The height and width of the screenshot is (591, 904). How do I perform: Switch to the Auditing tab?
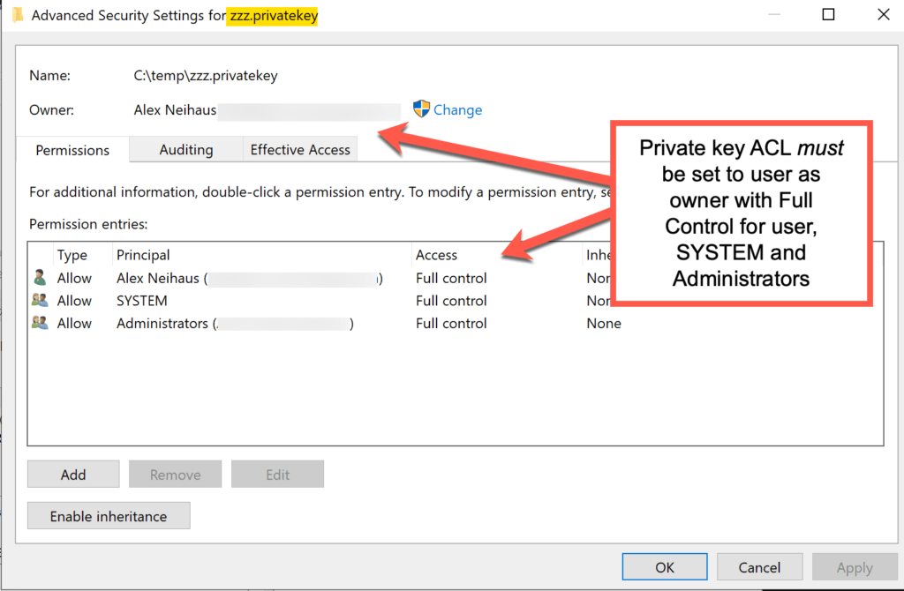(185, 150)
